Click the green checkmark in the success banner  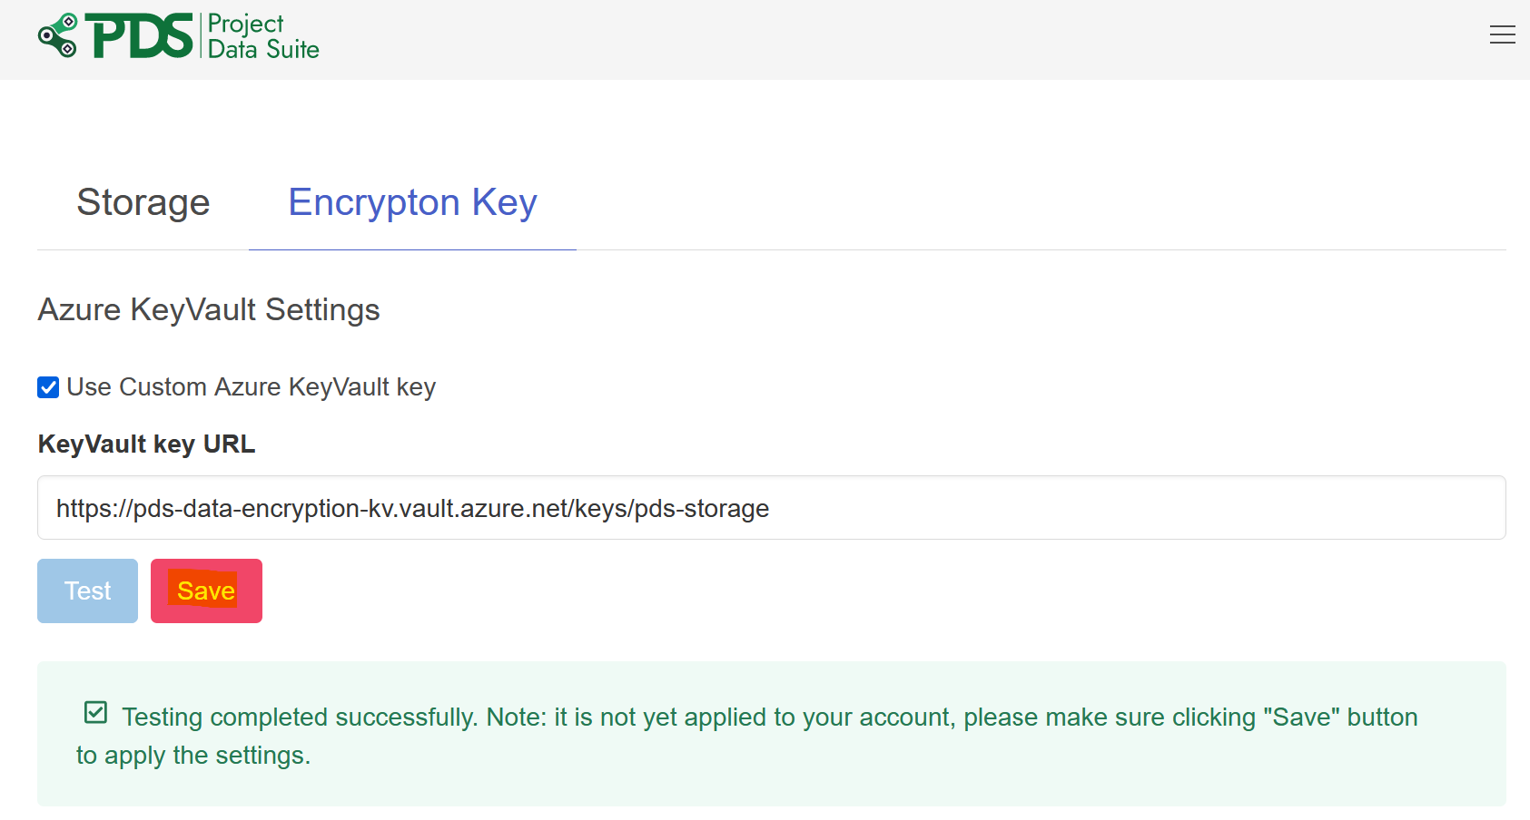tap(94, 713)
